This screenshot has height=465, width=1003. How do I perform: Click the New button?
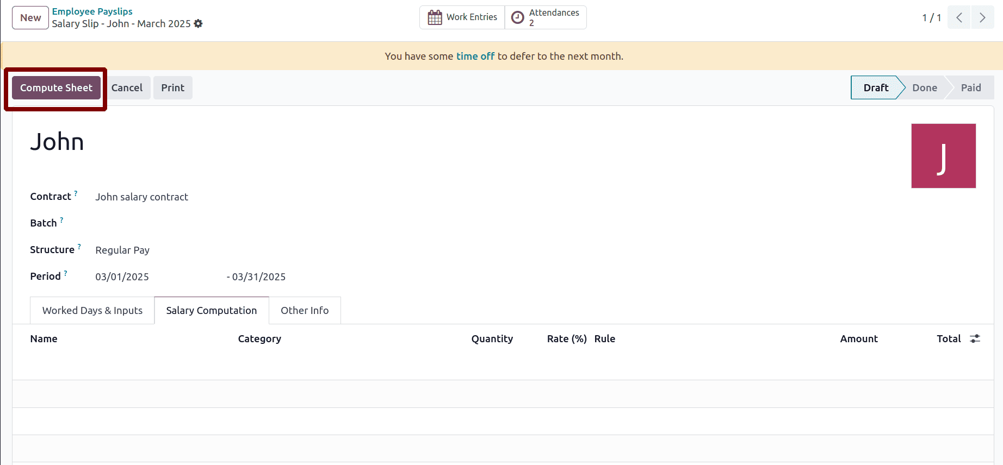[30, 17]
